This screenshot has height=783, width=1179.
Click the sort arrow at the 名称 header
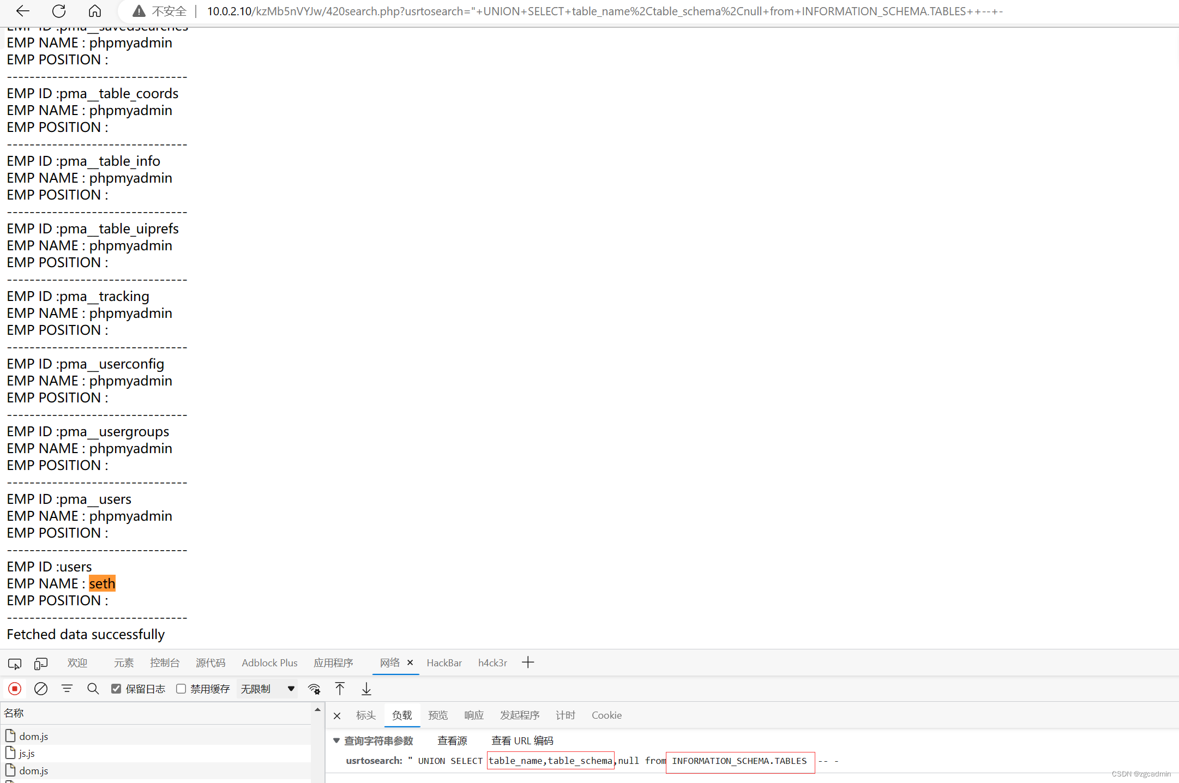[x=317, y=709]
